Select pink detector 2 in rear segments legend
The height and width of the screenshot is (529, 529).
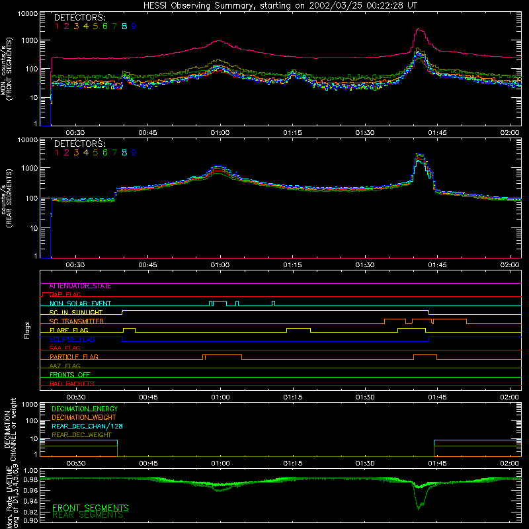tap(67, 153)
